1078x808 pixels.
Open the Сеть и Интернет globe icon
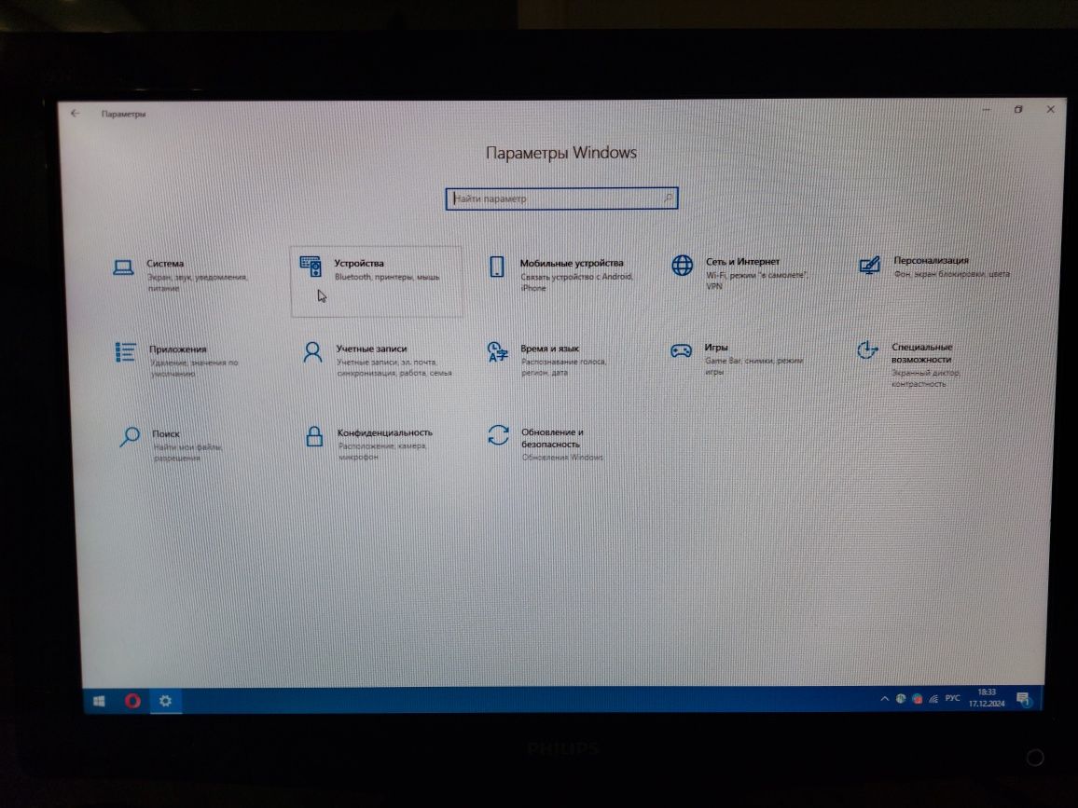[682, 265]
